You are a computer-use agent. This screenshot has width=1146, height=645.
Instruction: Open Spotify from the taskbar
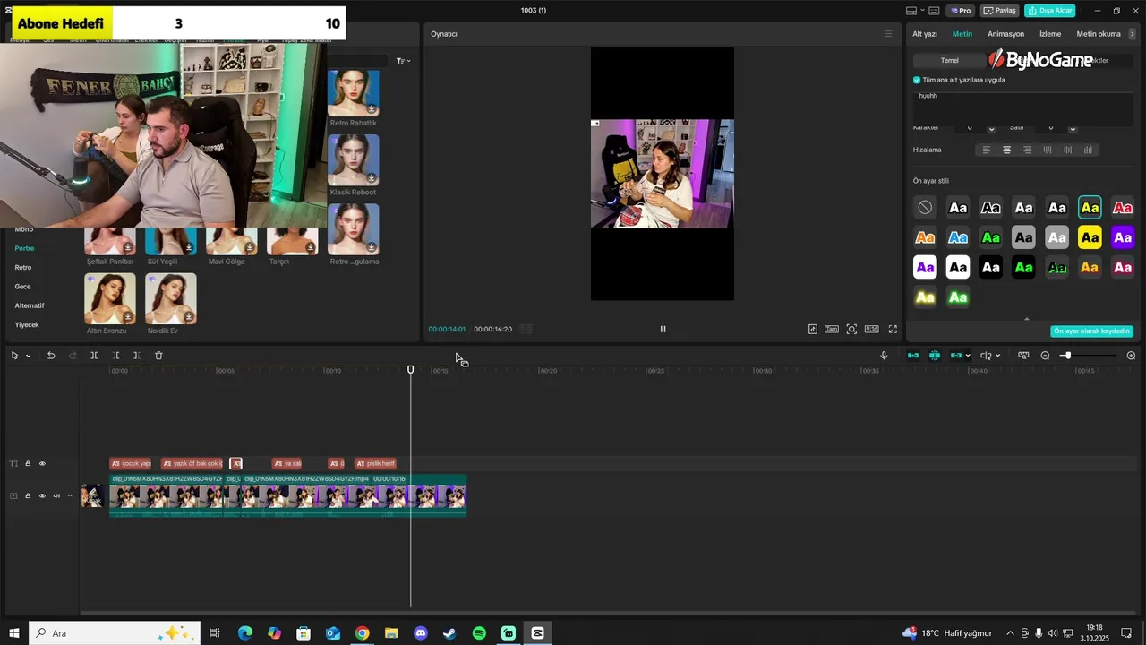pos(479,633)
